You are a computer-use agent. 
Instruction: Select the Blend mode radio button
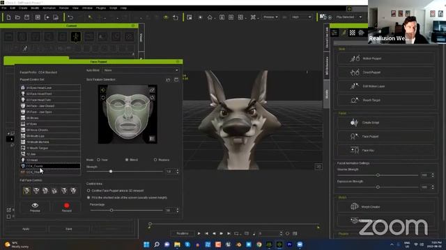127,160
